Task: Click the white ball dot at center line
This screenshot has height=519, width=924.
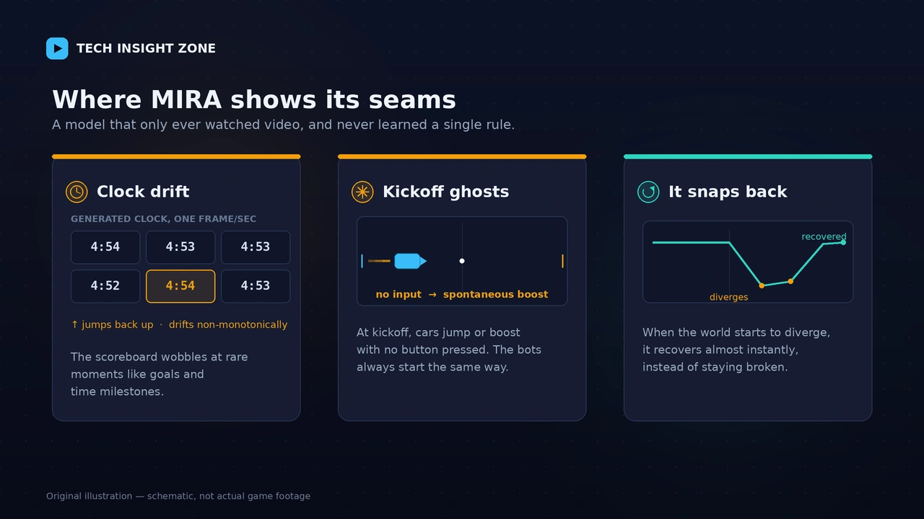Action: coord(462,261)
